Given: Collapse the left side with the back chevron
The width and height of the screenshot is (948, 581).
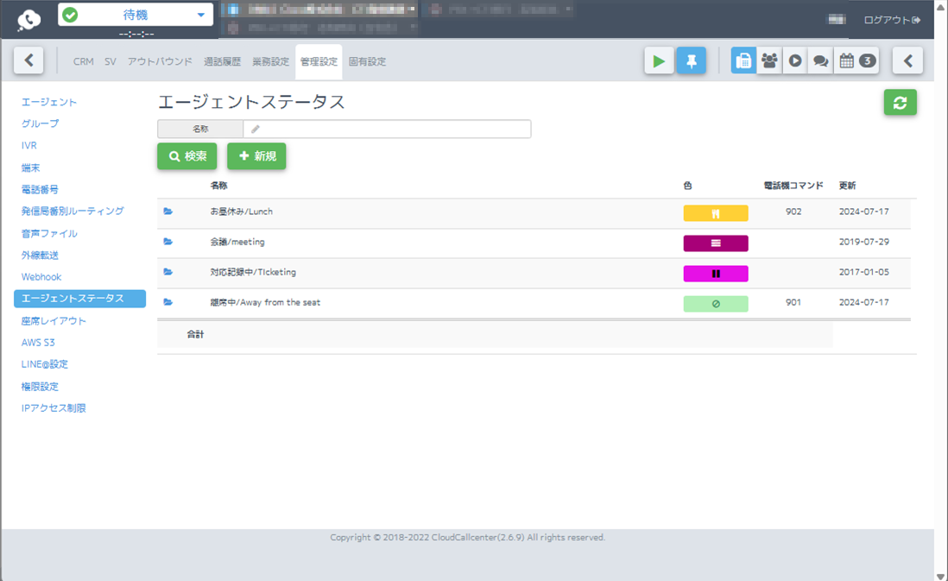Looking at the screenshot, I should pos(28,60).
